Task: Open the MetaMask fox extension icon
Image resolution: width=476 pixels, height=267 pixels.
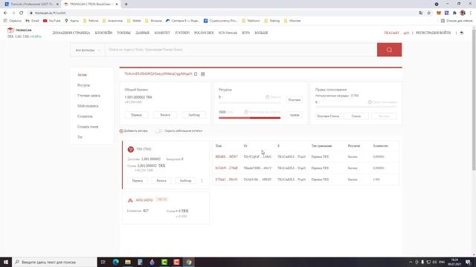Action: tap(438, 13)
